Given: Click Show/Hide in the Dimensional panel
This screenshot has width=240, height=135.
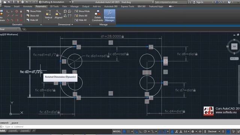Looking at the screenshot, I should coord(82,11).
